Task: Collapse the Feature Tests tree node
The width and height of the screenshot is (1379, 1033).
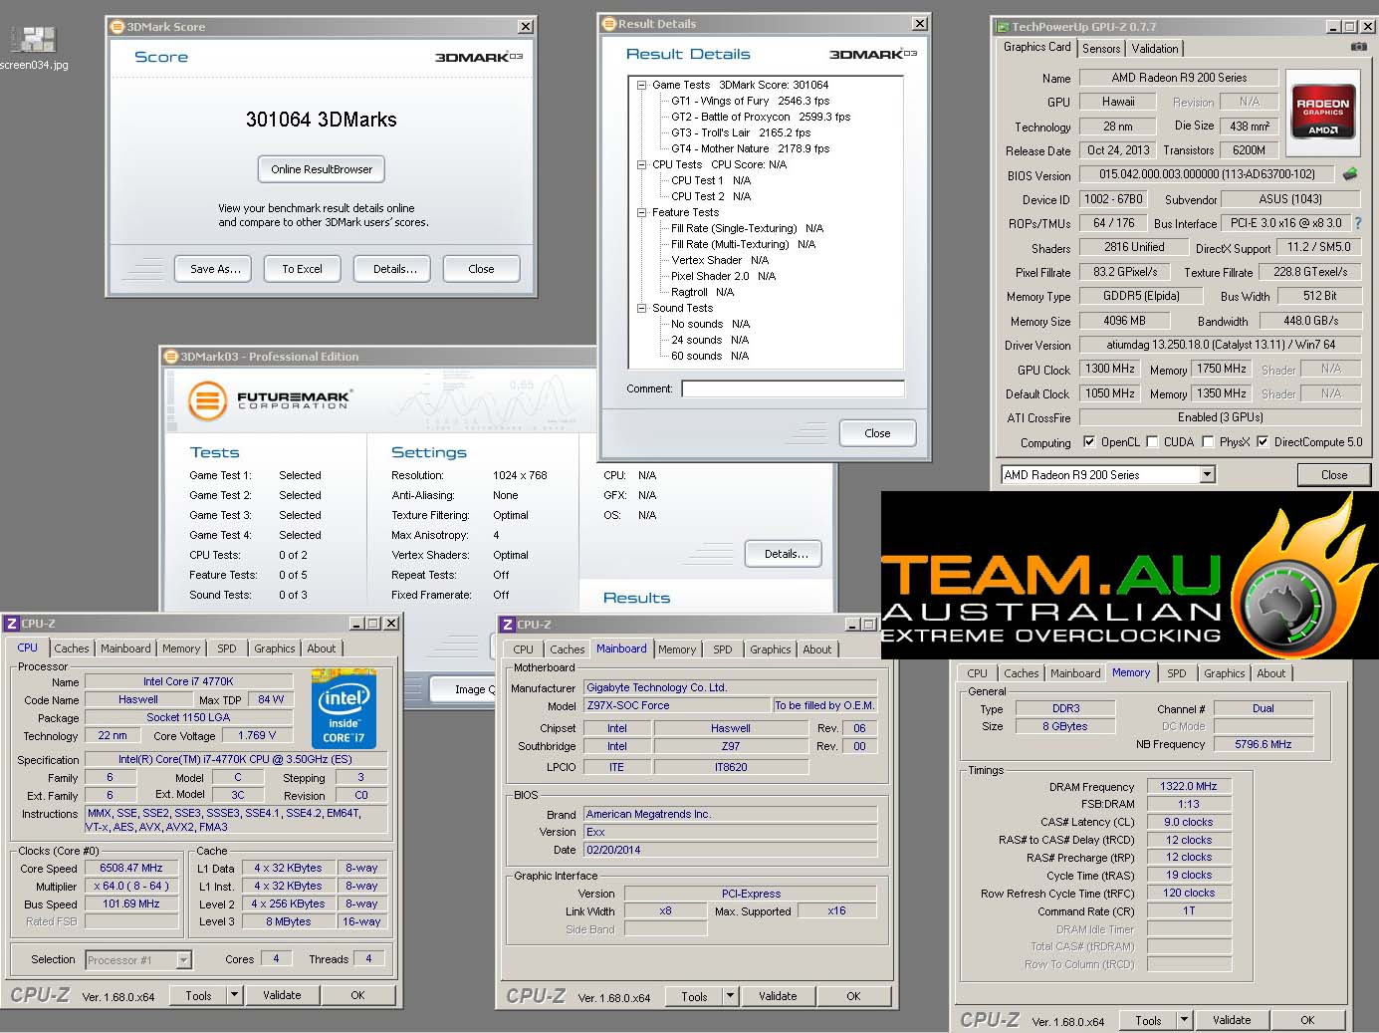Action: point(642,212)
